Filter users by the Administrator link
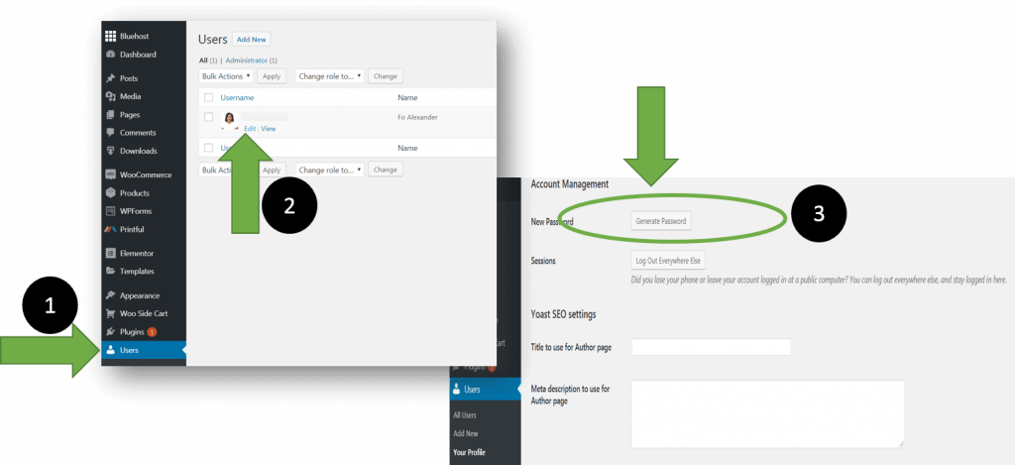The width and height of the screenshot is (1015, 465). coord(247,60)
